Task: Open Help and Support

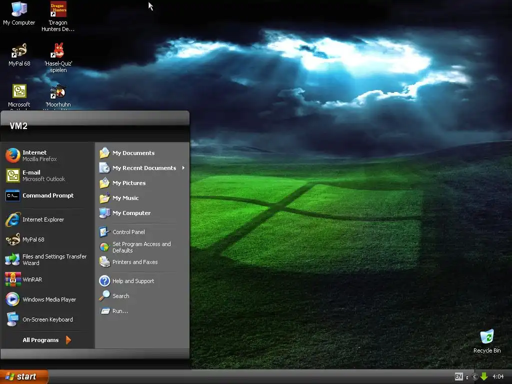Action: pos(142,281)
